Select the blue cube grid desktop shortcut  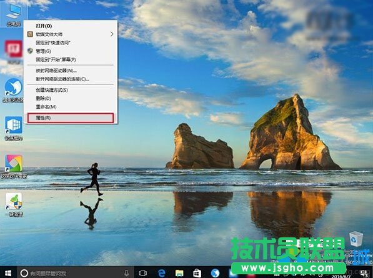coord(14,128)
